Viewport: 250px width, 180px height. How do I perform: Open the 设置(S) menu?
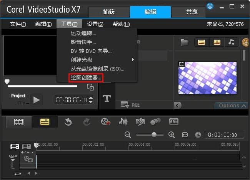pos(95,24)
